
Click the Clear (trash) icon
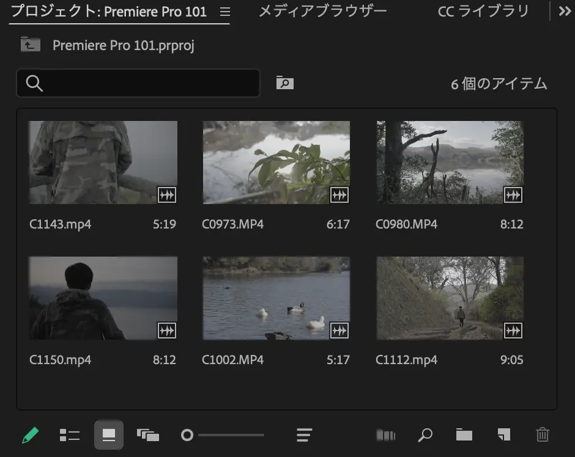click(x=543, y=435)
